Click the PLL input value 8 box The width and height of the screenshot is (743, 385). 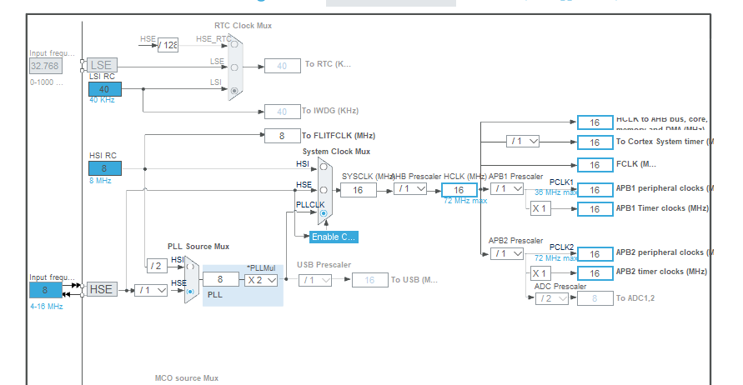click(x=221, y=279)
